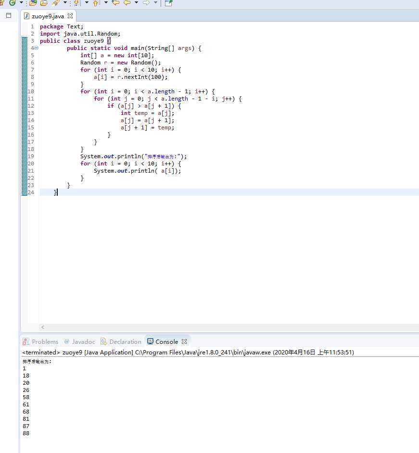The height and width of the screenshot is (453, 419).
Task: Switch to the Problems tab
Action: pyautogui.click(x=41, y=341)
